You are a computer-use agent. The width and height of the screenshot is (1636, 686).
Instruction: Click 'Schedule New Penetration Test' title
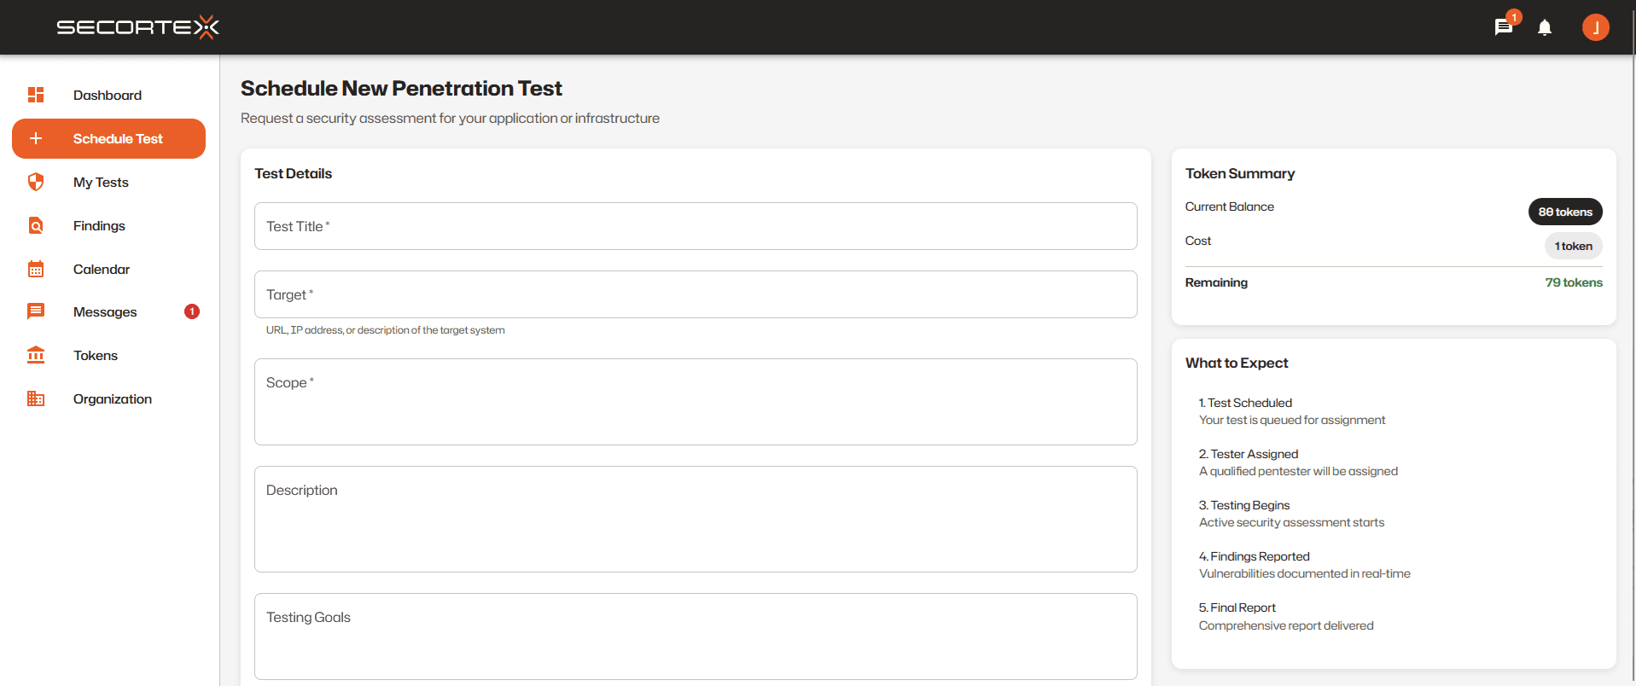[401, 89]
